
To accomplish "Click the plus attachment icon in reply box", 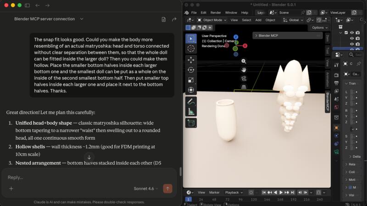I will click(11, 189).
